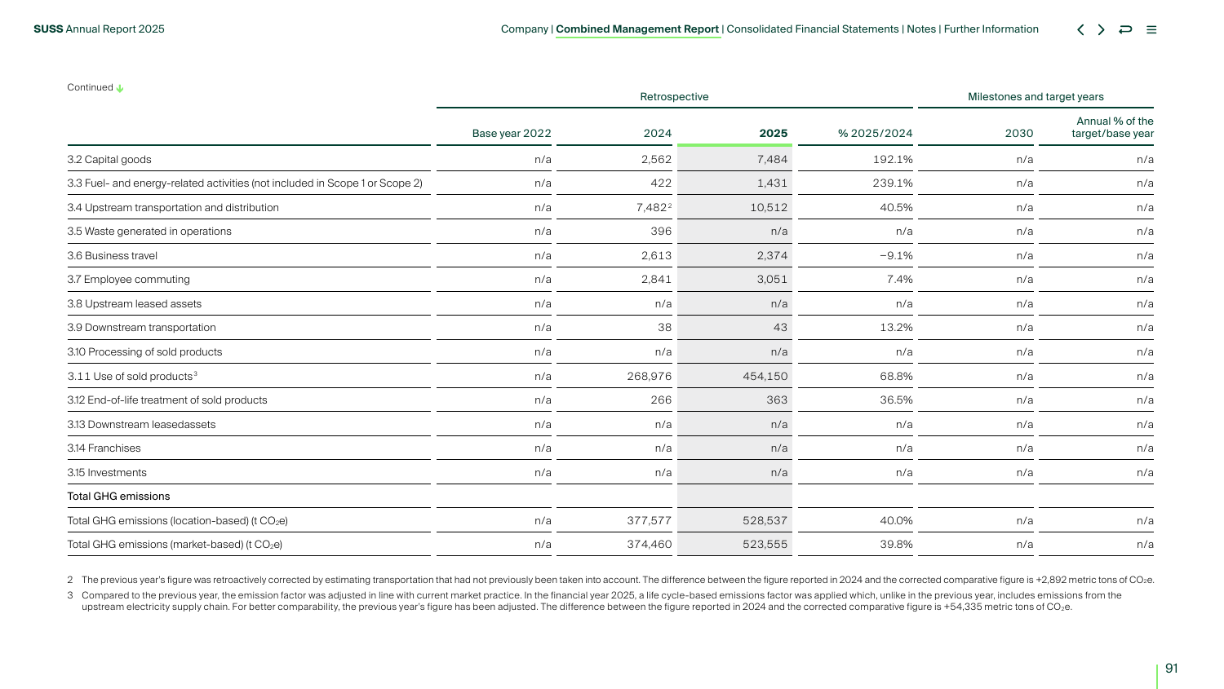
Task: Select the 374,460 market-based 2024 total
Action: [650, 545]
